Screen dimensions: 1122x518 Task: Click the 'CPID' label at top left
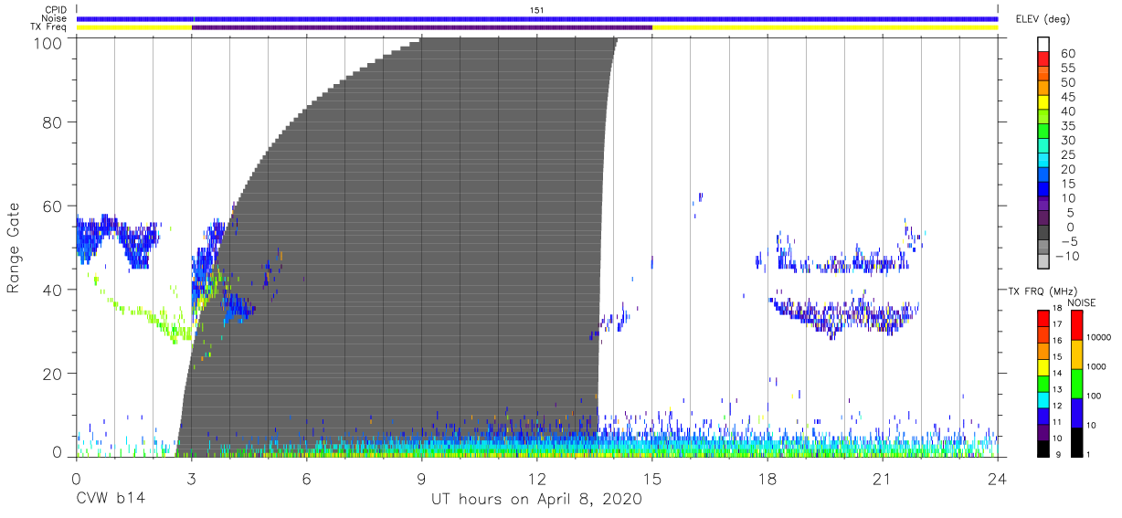click(56, 9)
